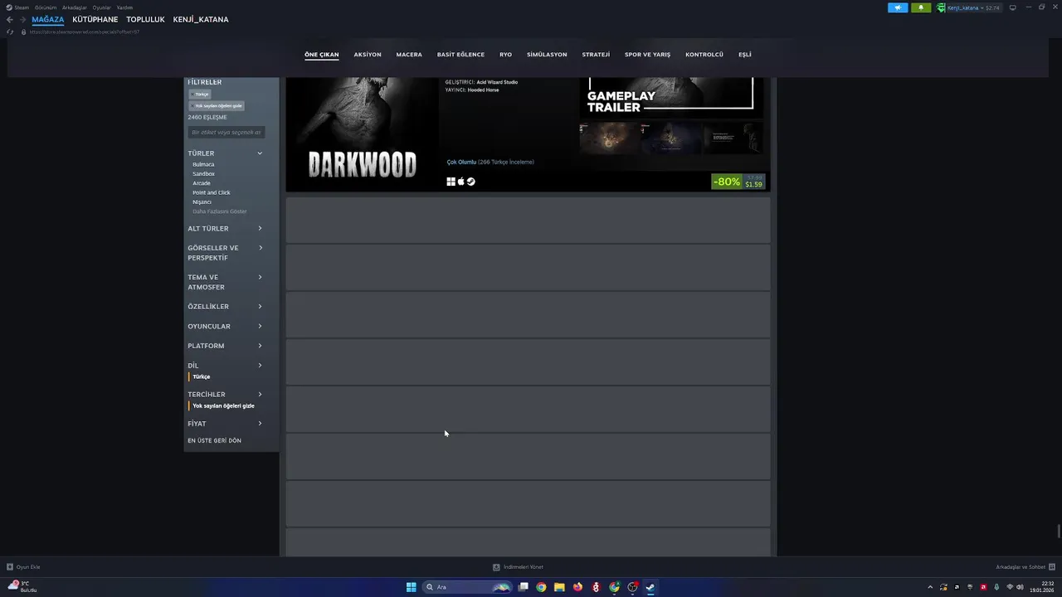Click the Steam logo on Darkwood card
The image size is (1062, 597).
click(471, 182)
